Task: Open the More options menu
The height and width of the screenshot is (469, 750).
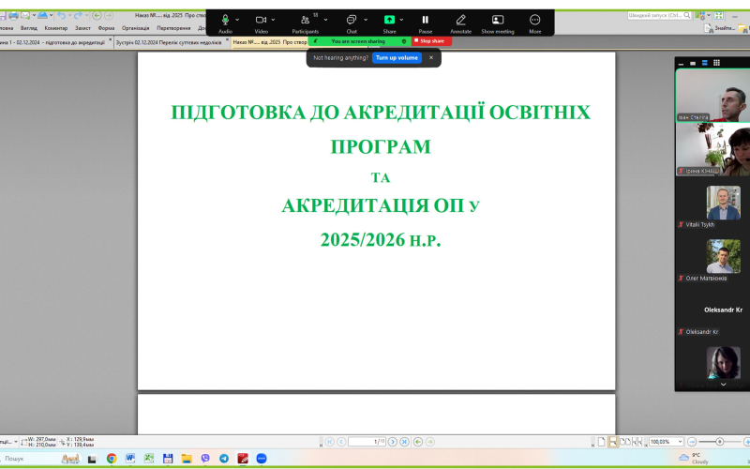Action: pyautogui.click(x=534, y=23)
